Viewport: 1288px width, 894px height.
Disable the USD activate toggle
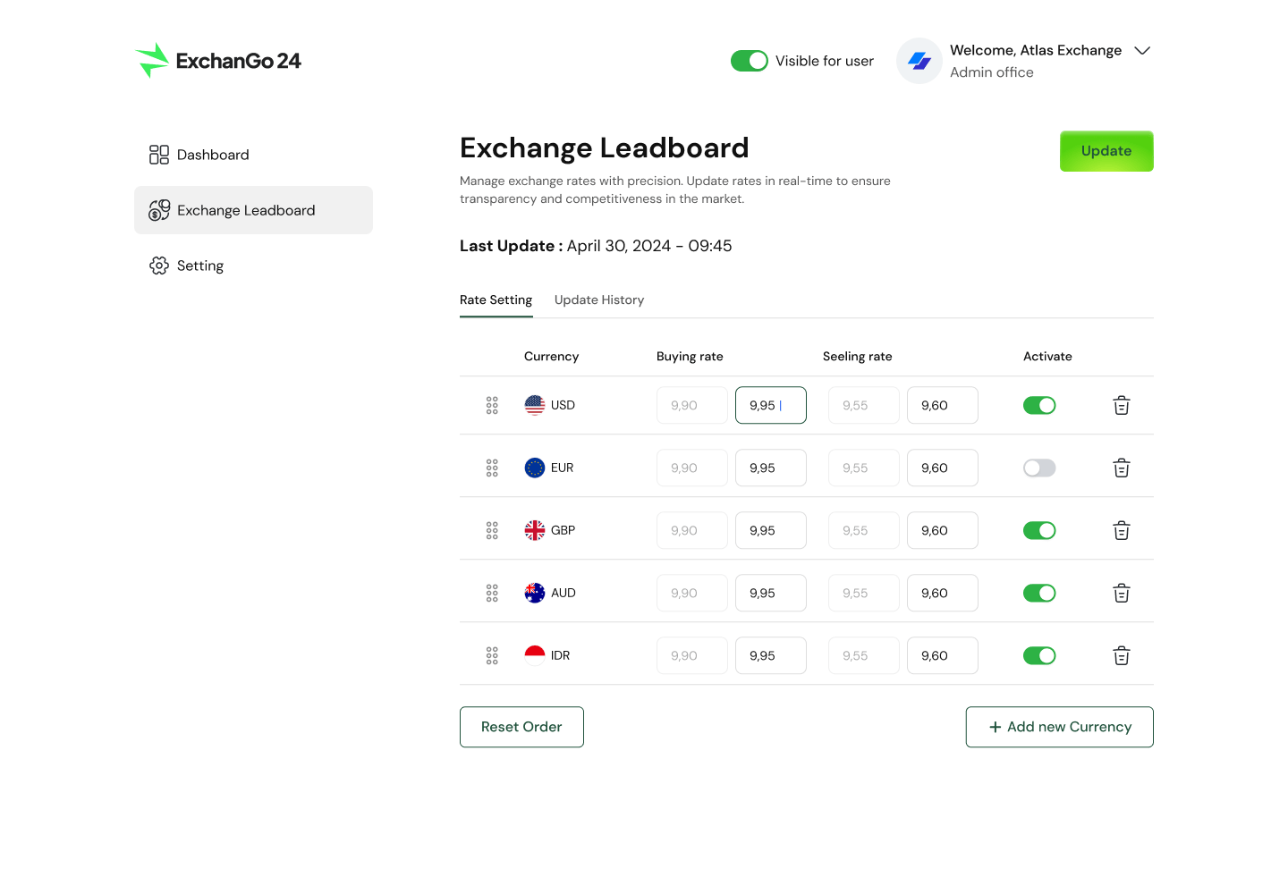(x=1039, y=405)
